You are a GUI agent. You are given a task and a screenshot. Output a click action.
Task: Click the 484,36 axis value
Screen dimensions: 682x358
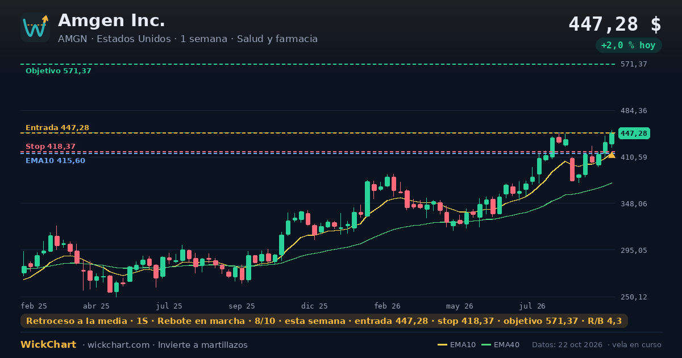634,111
